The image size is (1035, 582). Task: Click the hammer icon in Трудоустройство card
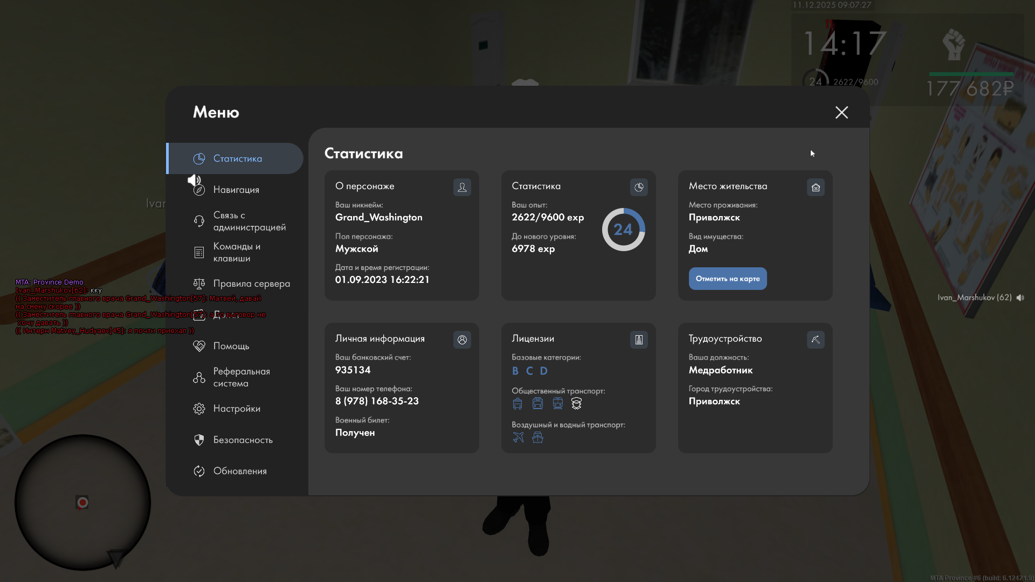tap(816, 339)
